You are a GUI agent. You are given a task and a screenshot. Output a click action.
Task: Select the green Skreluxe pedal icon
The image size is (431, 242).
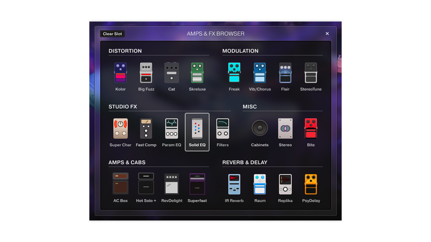[x=197, y=73]
